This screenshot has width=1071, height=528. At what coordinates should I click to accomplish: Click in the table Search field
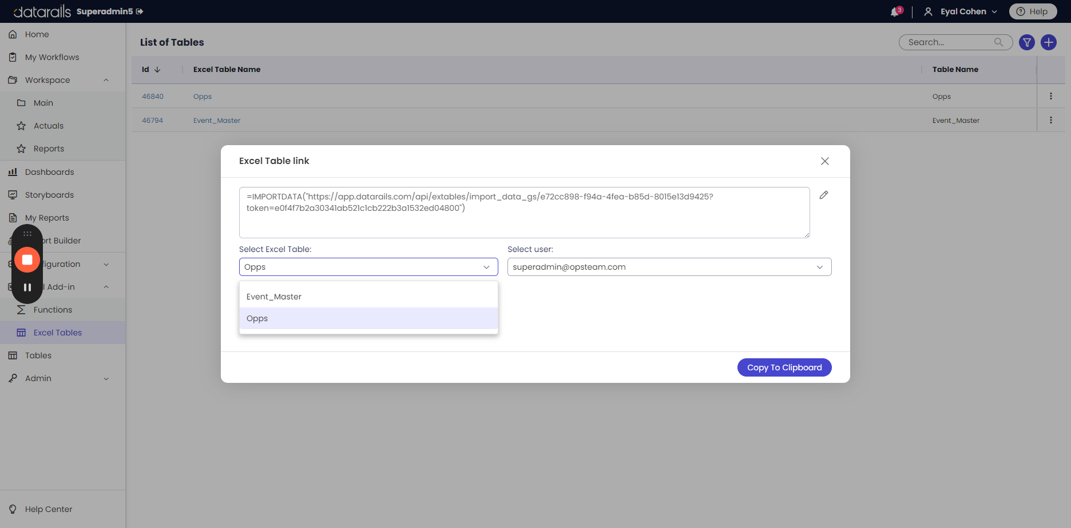pos(950,42)
